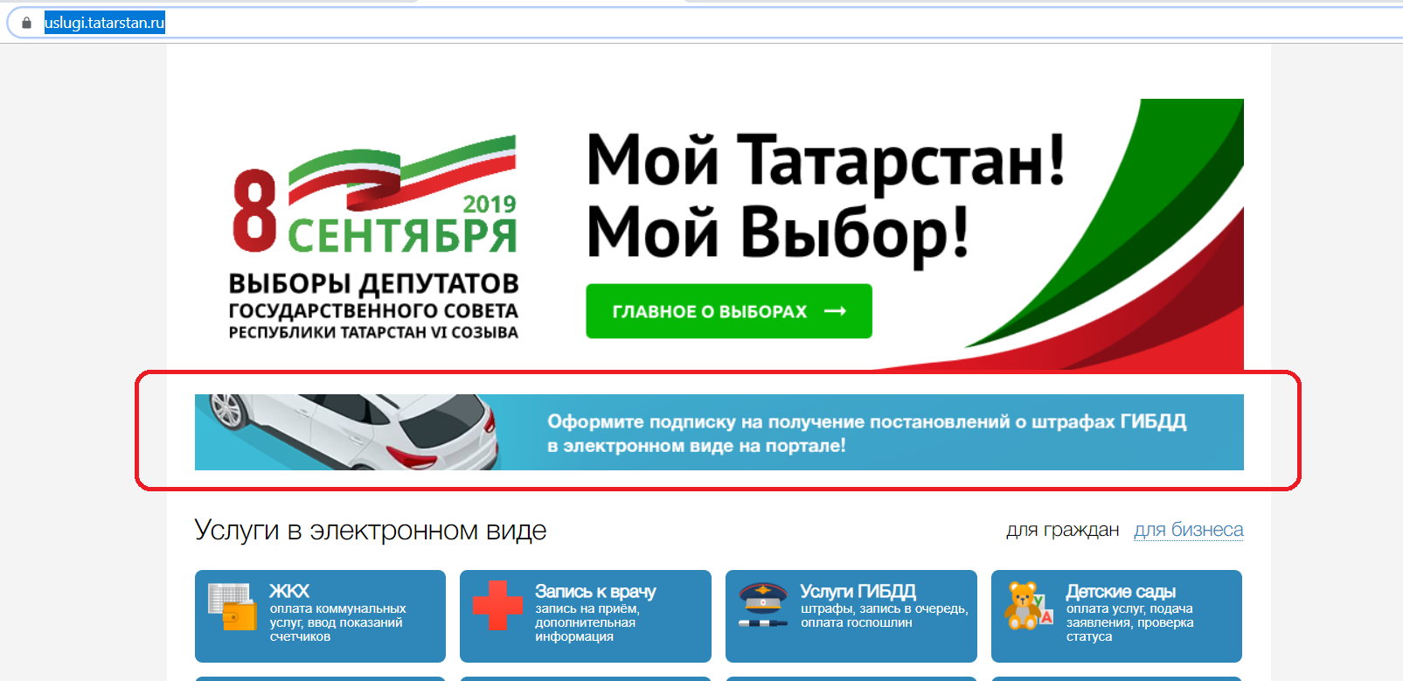Image resolution: width=1403 pixels, height=681 pixels.
Task: Open the ГИБДД fines subscription banner text
Action: pos(865,433)
